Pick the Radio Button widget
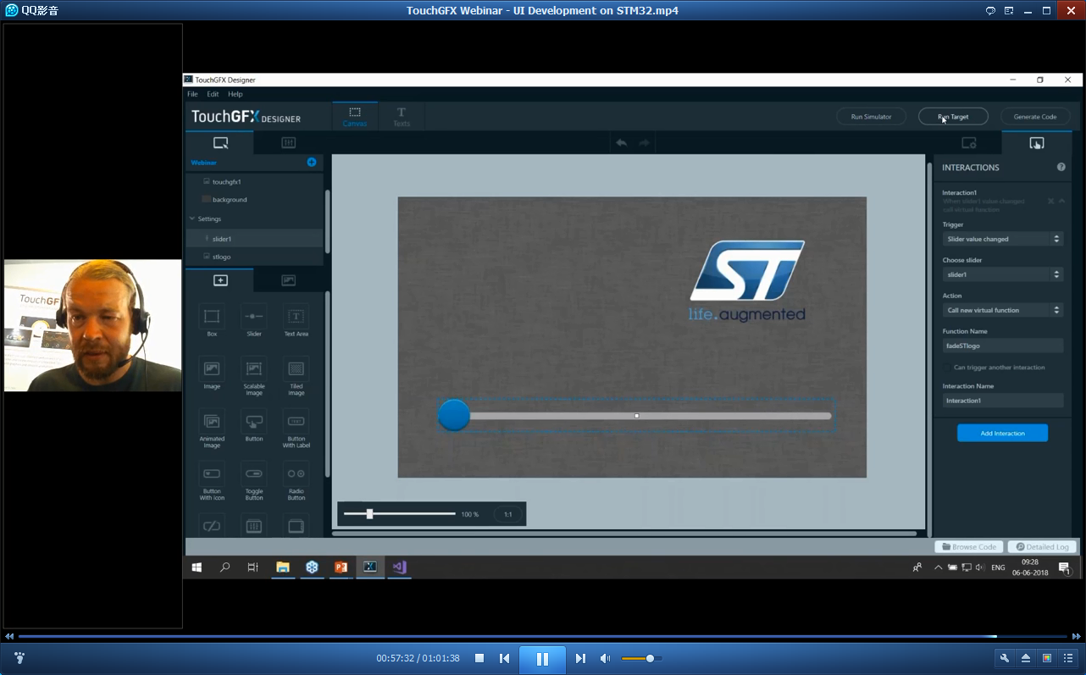 (x=296, y=481)
